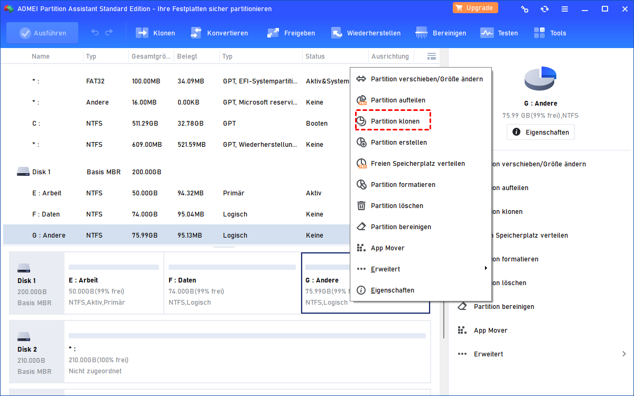The image size is (634, 396).
Task: Click the undo arrow icon
Action: [x=95, y=33]
